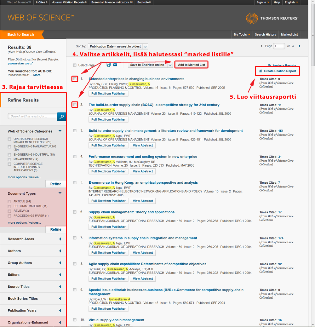Click the 174 times cited count

pyautogui.click(x=281, y=238)
